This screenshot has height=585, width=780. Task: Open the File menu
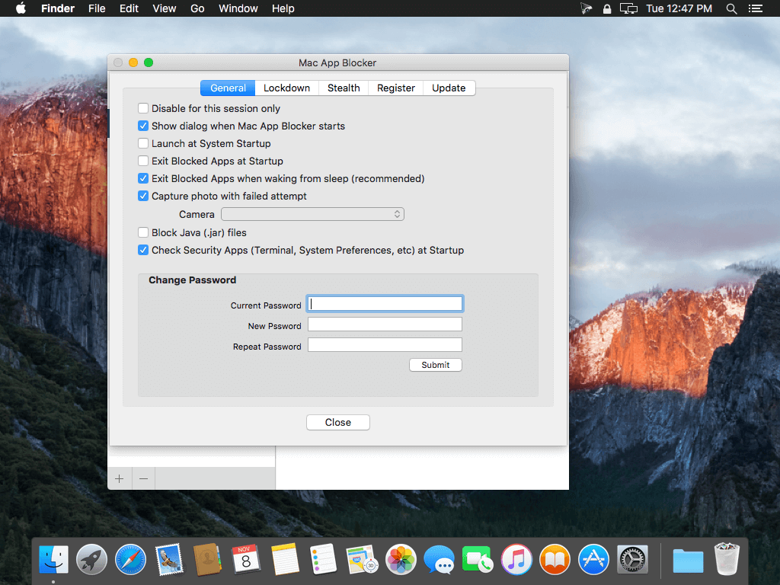pyautogui.click(x=97, y=8)
